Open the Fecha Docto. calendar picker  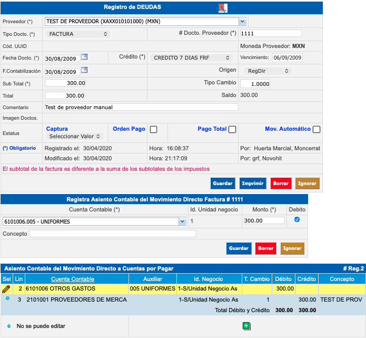pos(84,57)
